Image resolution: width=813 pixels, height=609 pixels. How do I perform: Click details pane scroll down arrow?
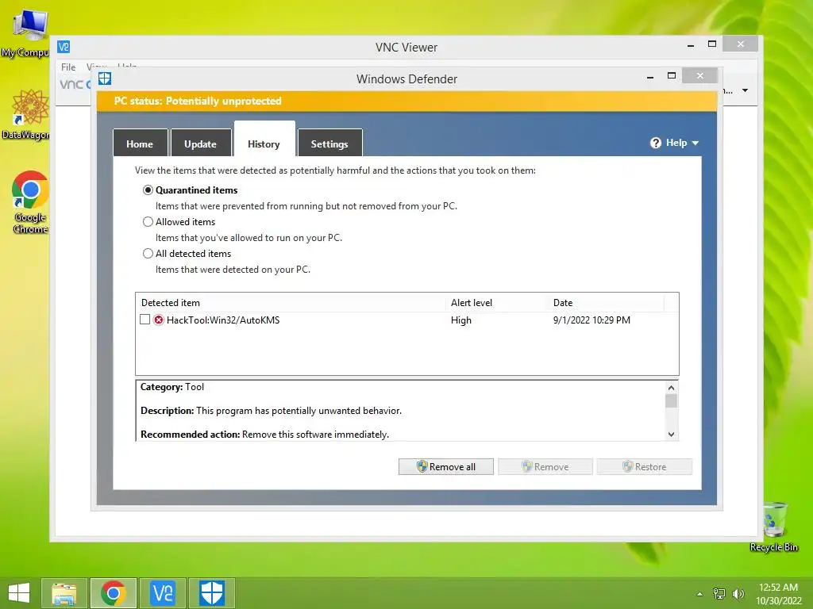pos(672,435)
